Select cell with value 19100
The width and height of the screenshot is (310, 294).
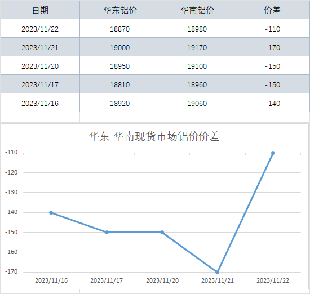click(x=197, y=65)
